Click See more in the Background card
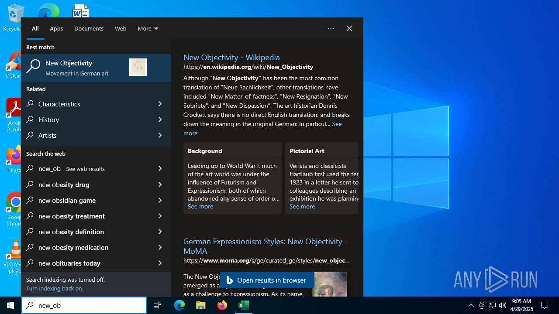This screenshot has width=559, height=314. pyautogui.click(x=200, y=206)
